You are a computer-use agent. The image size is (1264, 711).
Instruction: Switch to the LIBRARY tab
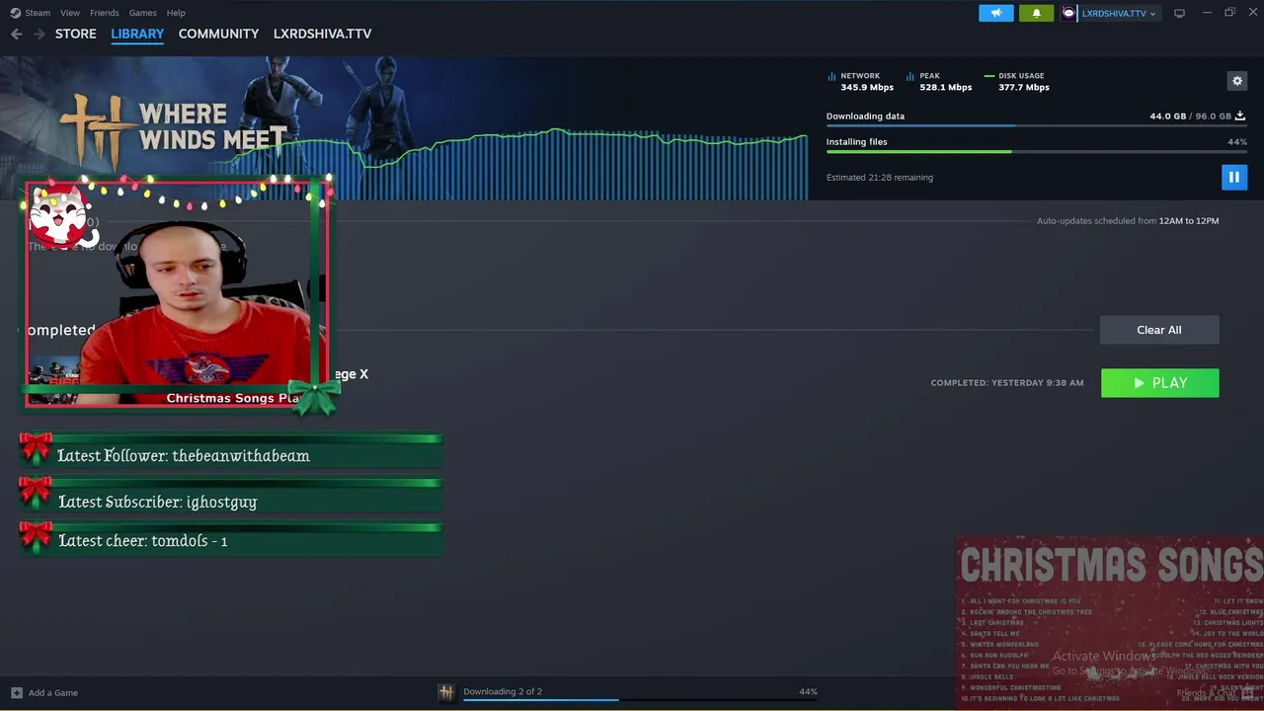pos(137,34)
